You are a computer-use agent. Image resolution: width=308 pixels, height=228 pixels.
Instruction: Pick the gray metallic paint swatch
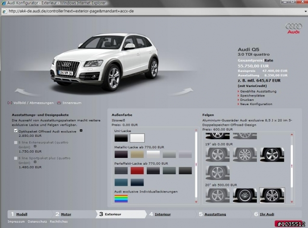point(169,155)
